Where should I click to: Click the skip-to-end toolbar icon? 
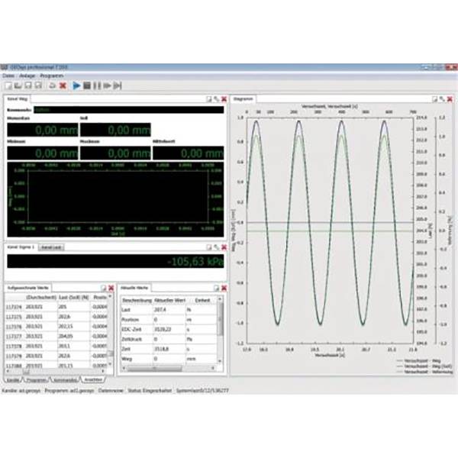click(x=118, y=85)
